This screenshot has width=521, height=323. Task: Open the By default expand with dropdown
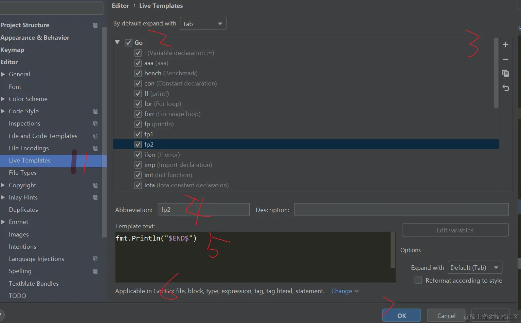pos(203,24)
